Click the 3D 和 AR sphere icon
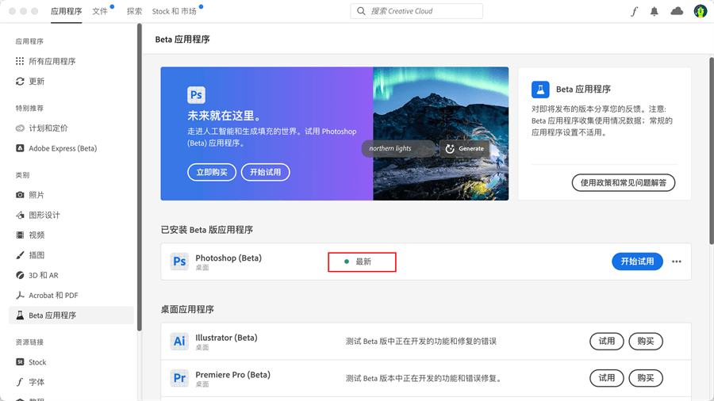 point(20,275)
